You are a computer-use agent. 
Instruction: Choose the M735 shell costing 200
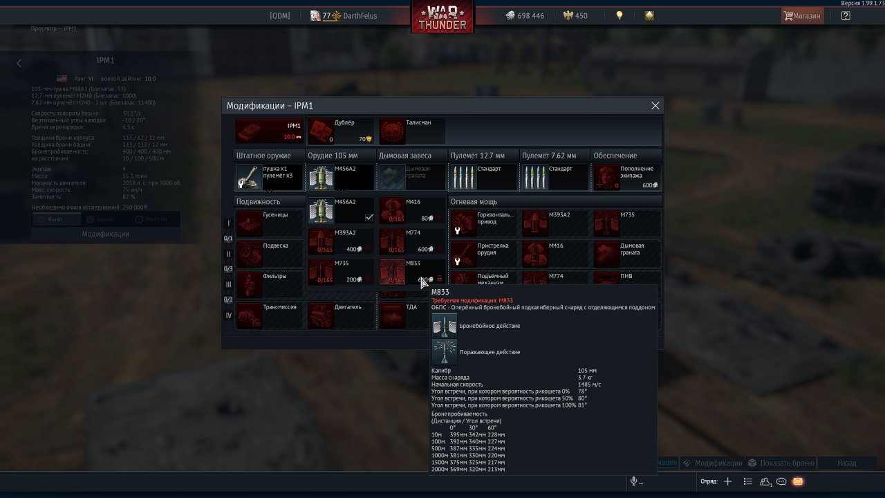pyautogui.click(x=339, y=272)
